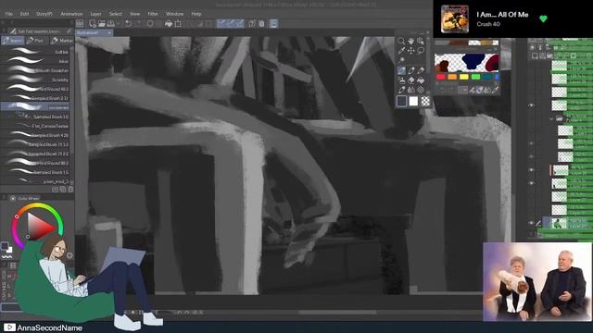The height and width of the screenshot is (333, 593).
Task: Click the Save icon in command bar
Action: click(111, 24)
